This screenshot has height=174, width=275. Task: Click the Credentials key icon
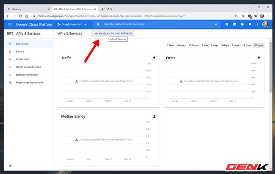click(x=10, y=59)
